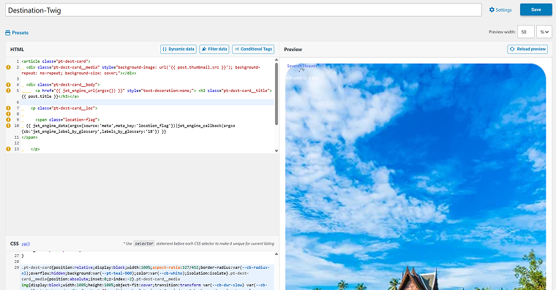This screenshot has width=556, height=290.
Task: Click the Save button
Action: click(x=536, y=9)
